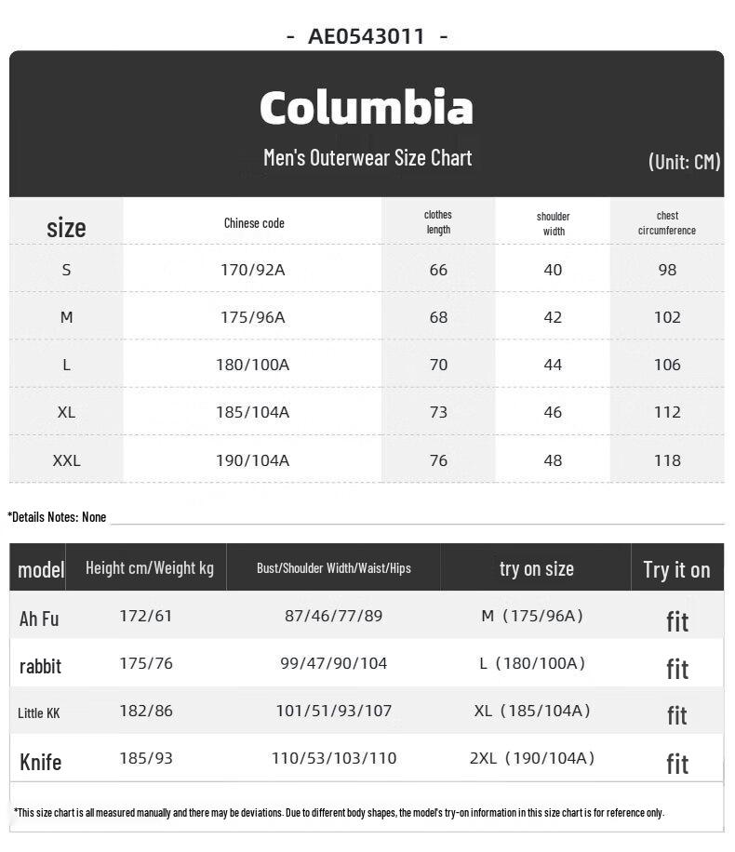Select the 170/92A Chinese code cell
Image resolution: width=735 pixels, height=852 pixels.
[x=252, y=270]
